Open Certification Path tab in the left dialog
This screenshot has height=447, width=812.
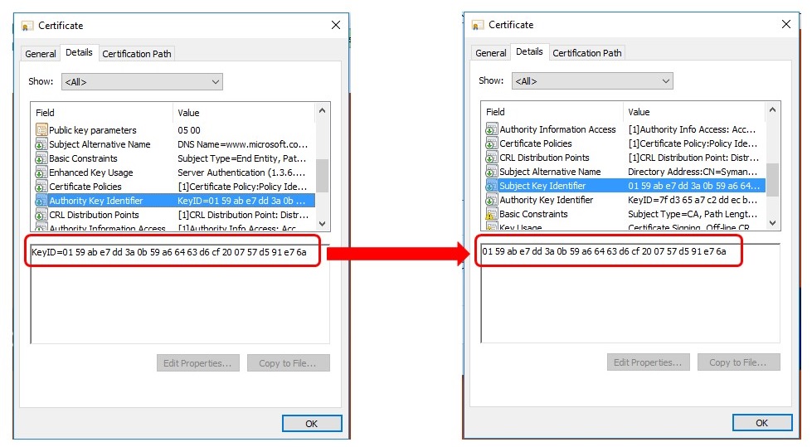(x=137, y=54)
